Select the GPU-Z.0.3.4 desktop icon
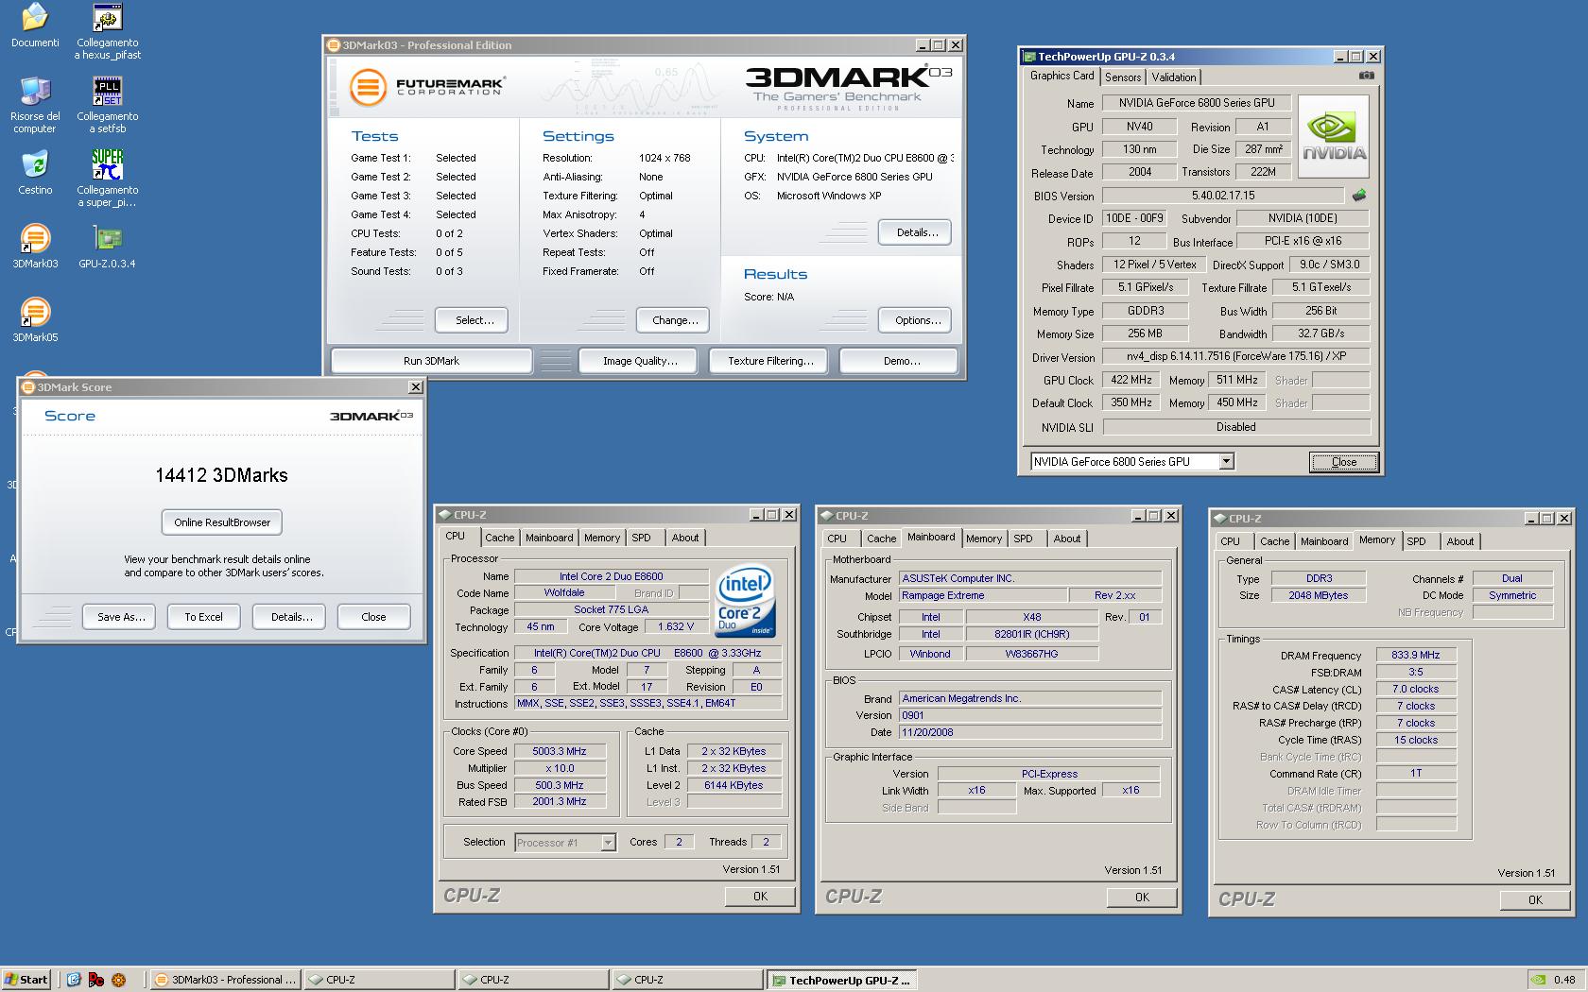 click(x=108, y=238)
